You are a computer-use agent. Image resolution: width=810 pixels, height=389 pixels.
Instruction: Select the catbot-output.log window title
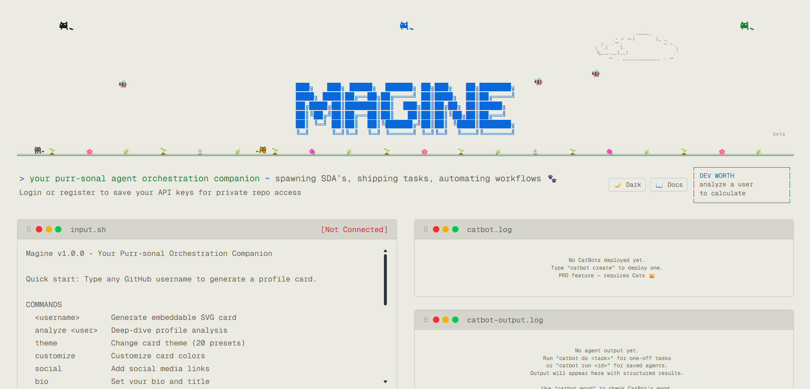pos(505,319)
